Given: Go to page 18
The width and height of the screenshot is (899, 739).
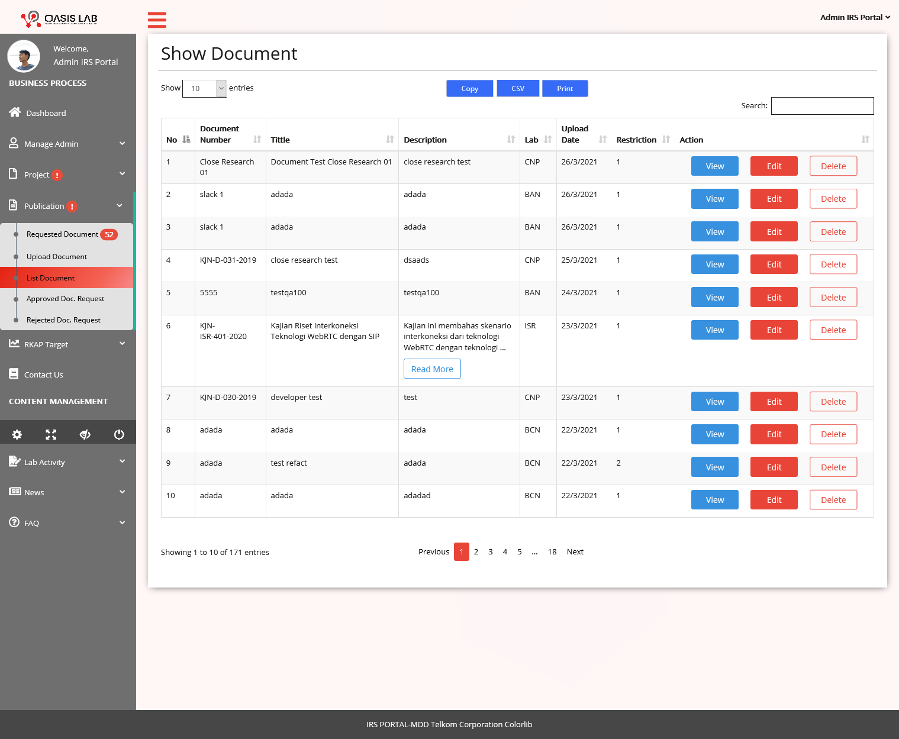Looking at the screenshot, I should tap(552, 551).
